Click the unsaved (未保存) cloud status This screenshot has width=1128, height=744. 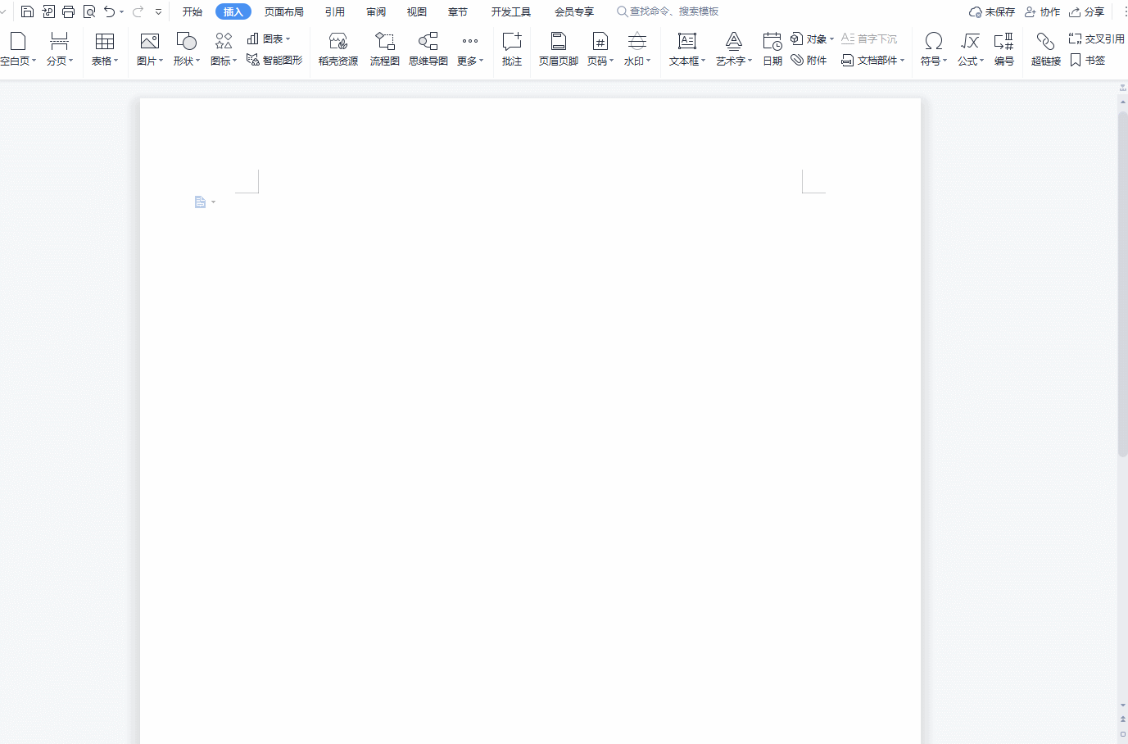coord(992,11)
